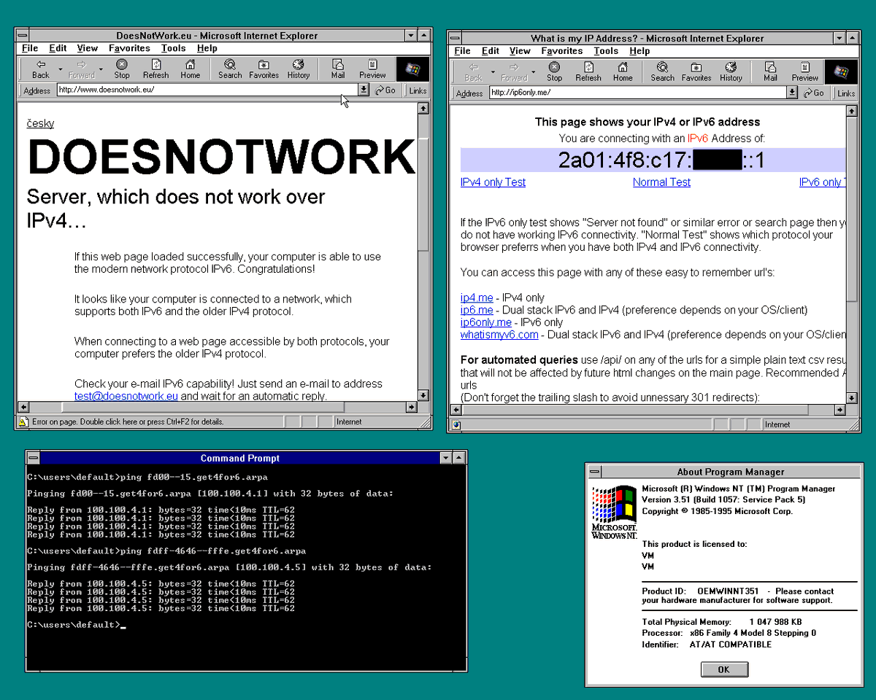876x700 pixels.
Task: Click Refresh icon in DoesNotWork.eu window
Action: pyautogui.click(x=155, y=69)
